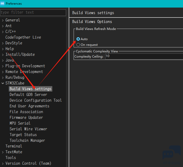Expand the Remote Development node arrow
The width and height of the screenshot is (183, 167).
[3, 72]
